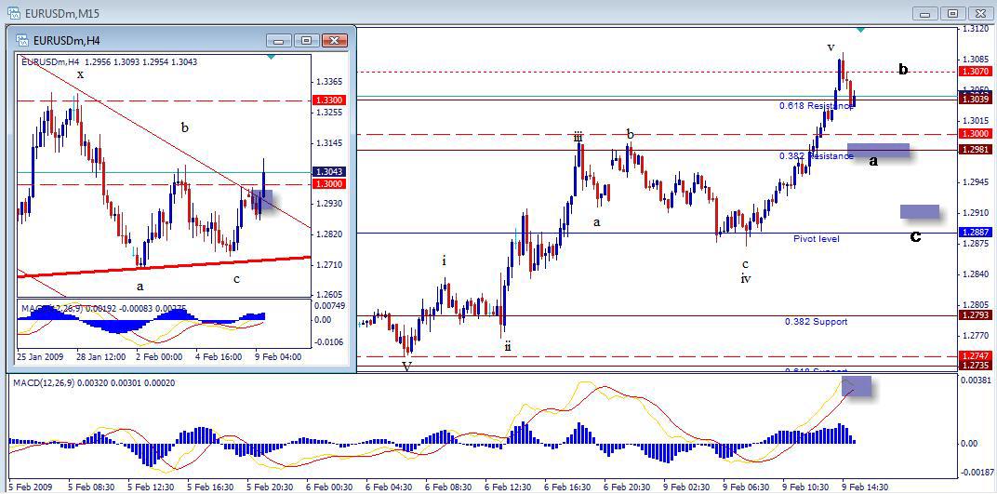Click the 0.00381 value on MACD scale
Viewport: 997px width, 494px height.
coord(977,381)
